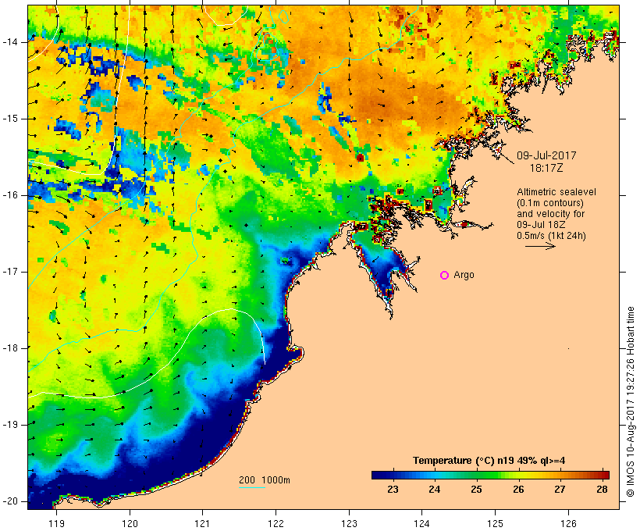Click the IMOS copyright timestamp text
This screenshot has width=640, height=531.
pos(631,402)
